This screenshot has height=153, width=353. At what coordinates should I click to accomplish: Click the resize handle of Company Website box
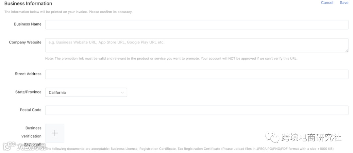[346, 50]
